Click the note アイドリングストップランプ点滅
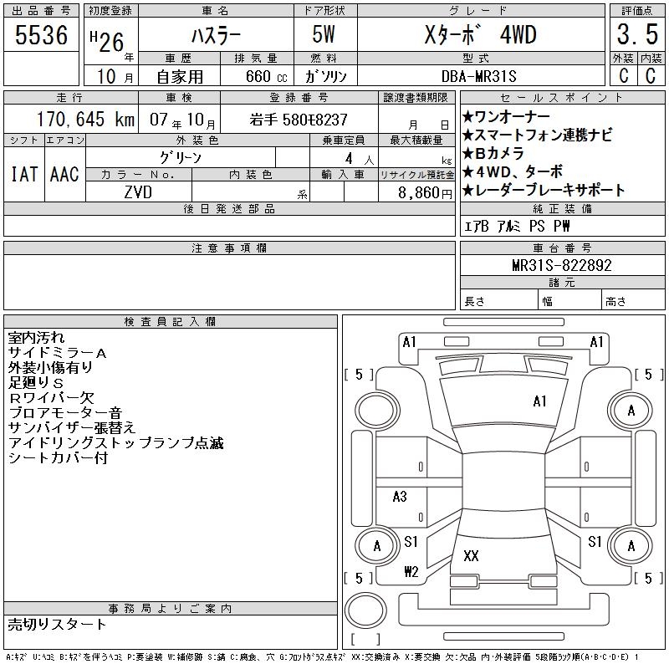669x669 pixels. pos(115,443)
